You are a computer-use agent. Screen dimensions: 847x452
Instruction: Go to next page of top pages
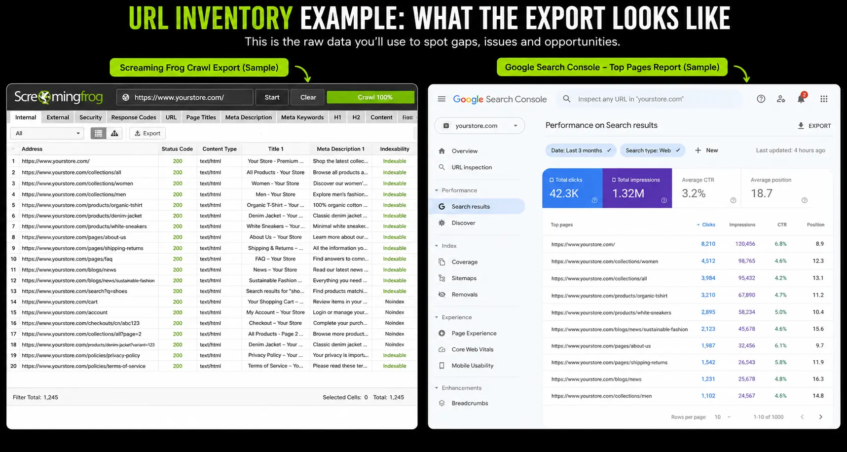pyautogui.click(x=821, y=417)
